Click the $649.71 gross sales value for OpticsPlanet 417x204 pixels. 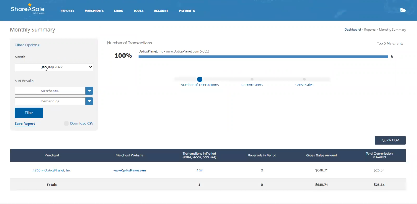[x=321, y=170]
